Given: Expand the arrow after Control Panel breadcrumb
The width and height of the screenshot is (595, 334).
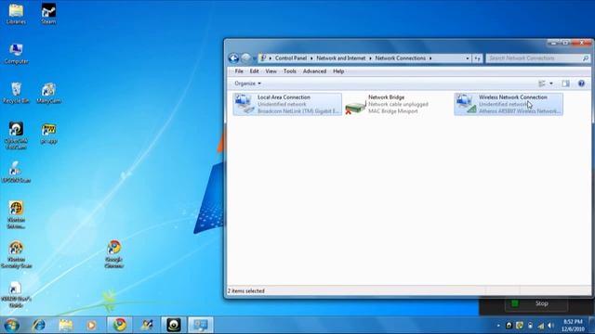Looking at the screenshot, I should (x=311, y=58).
